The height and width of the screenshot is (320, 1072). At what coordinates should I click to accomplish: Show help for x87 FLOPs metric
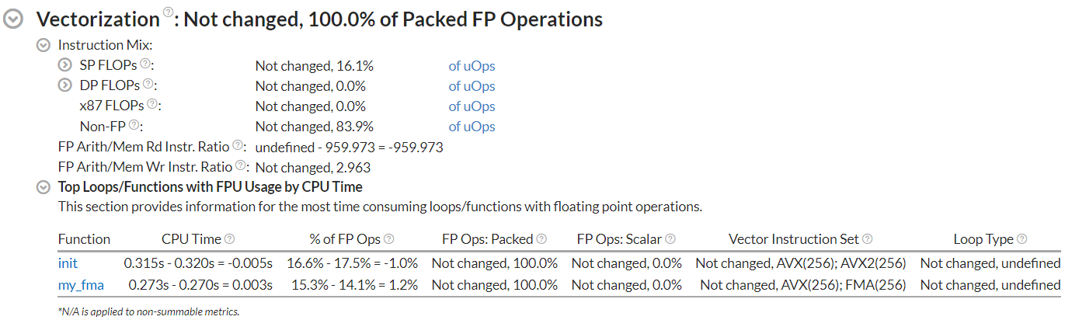pos(152,105)
